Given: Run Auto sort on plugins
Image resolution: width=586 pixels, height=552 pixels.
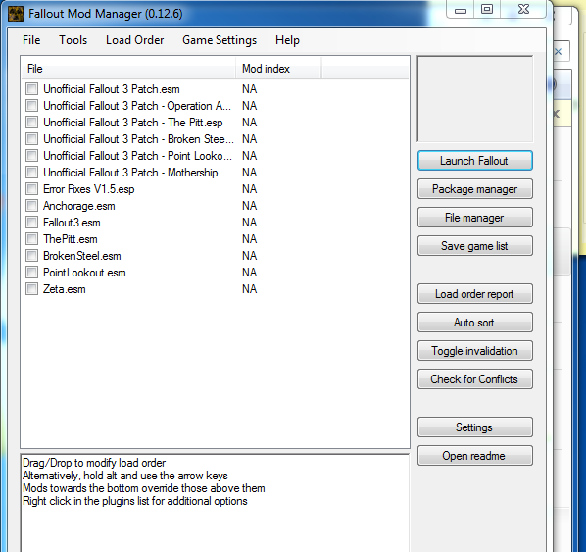Looking at the screenshot, I should 474,323.
